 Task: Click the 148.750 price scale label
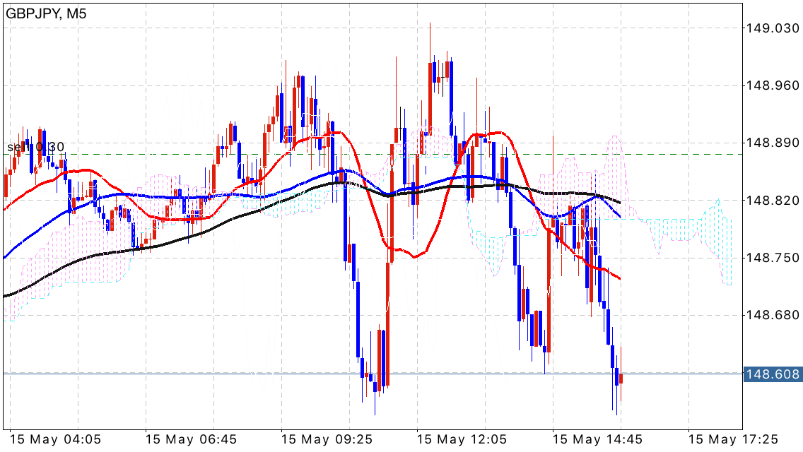click(773, 258)
